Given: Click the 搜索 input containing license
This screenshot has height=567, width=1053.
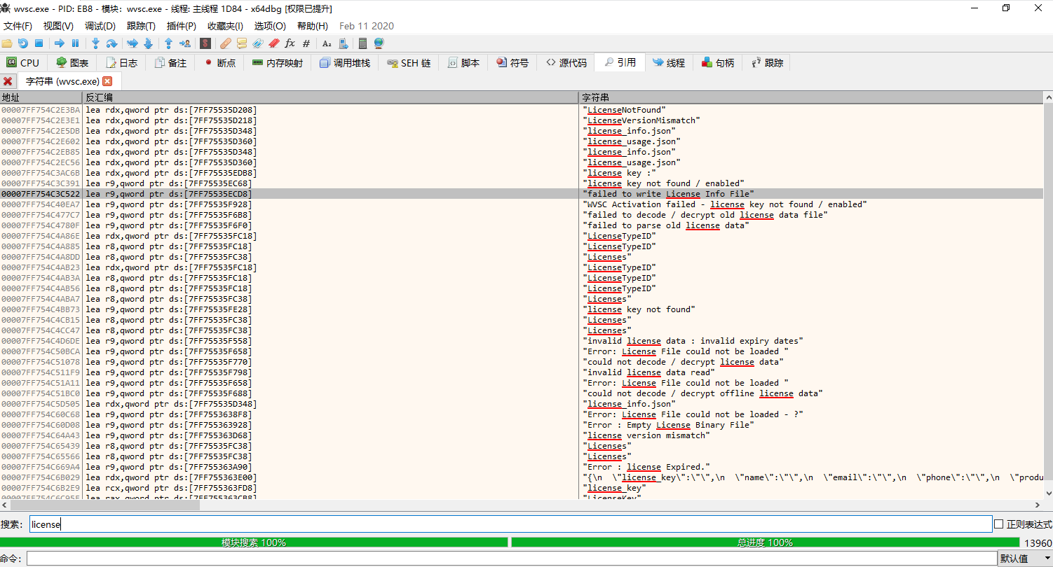Looking at the screenshot, I should point(510,524).
